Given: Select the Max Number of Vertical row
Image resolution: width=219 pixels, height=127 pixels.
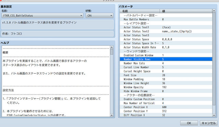Looking at the screenshot, I should tap(166, 103).
